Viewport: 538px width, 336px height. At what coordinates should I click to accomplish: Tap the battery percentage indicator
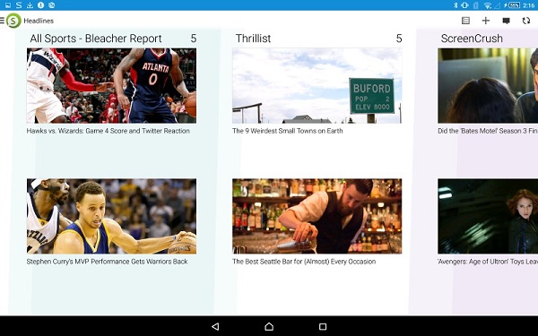(x=514, y=5)
